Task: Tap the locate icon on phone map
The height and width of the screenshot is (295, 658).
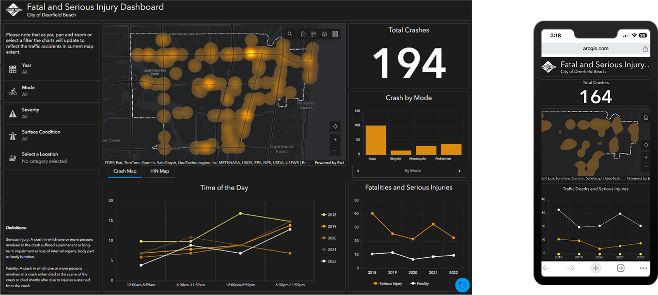Action: pyautogui.click(x=646, y=145)
